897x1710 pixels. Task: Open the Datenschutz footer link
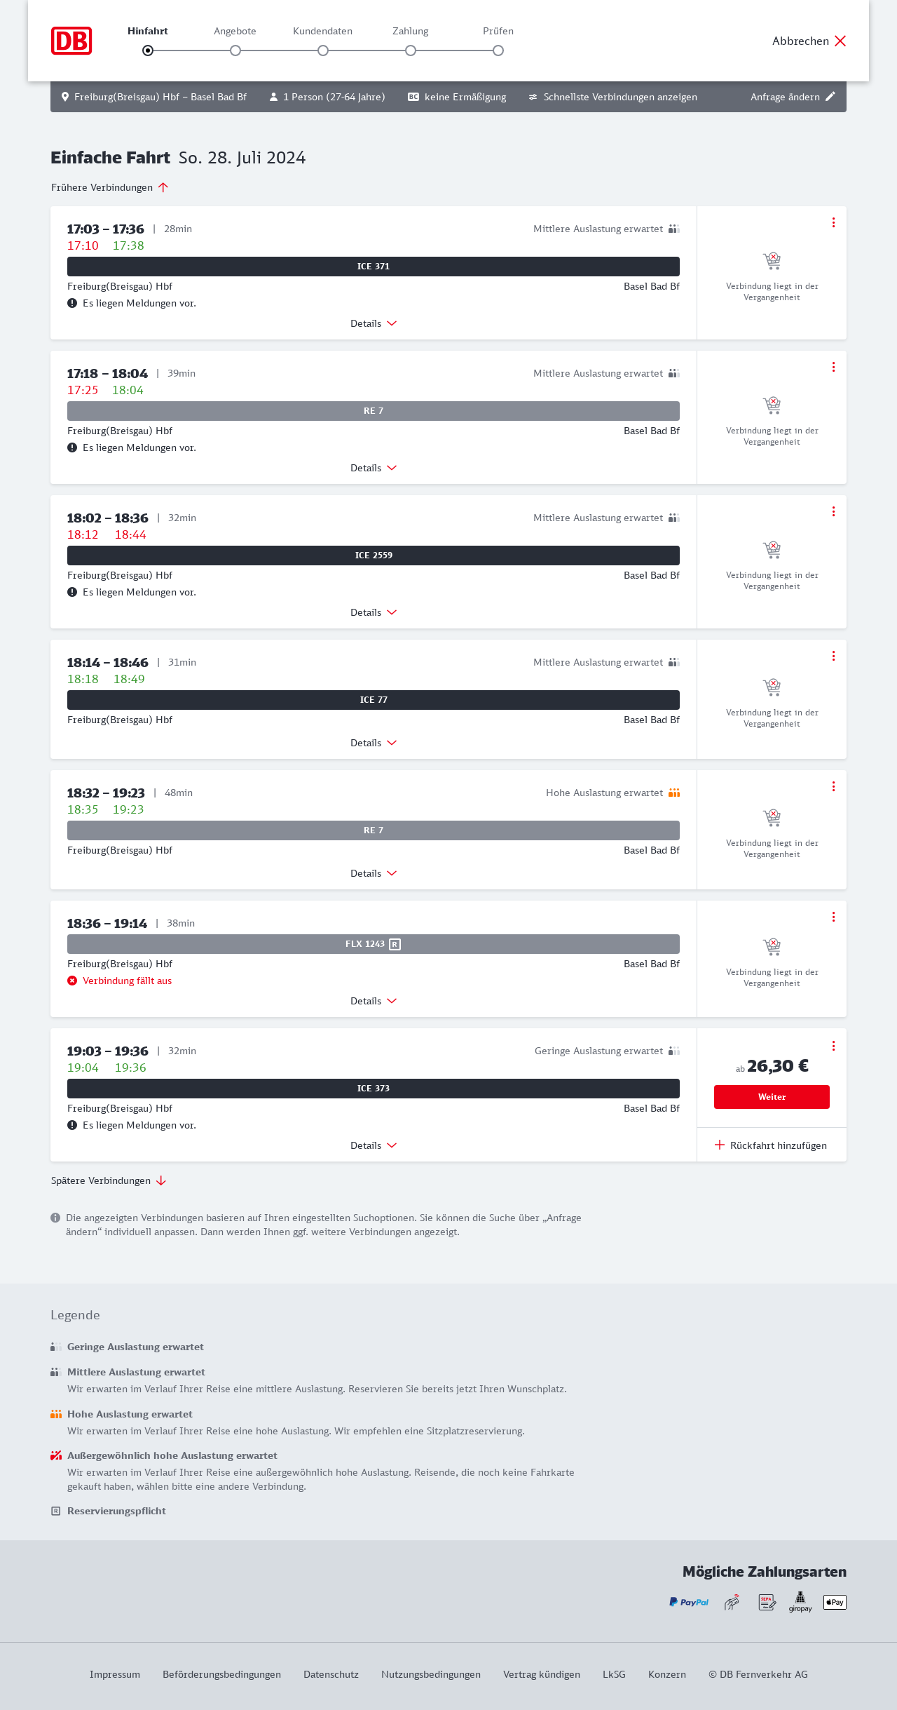[x=331, y=1674]
